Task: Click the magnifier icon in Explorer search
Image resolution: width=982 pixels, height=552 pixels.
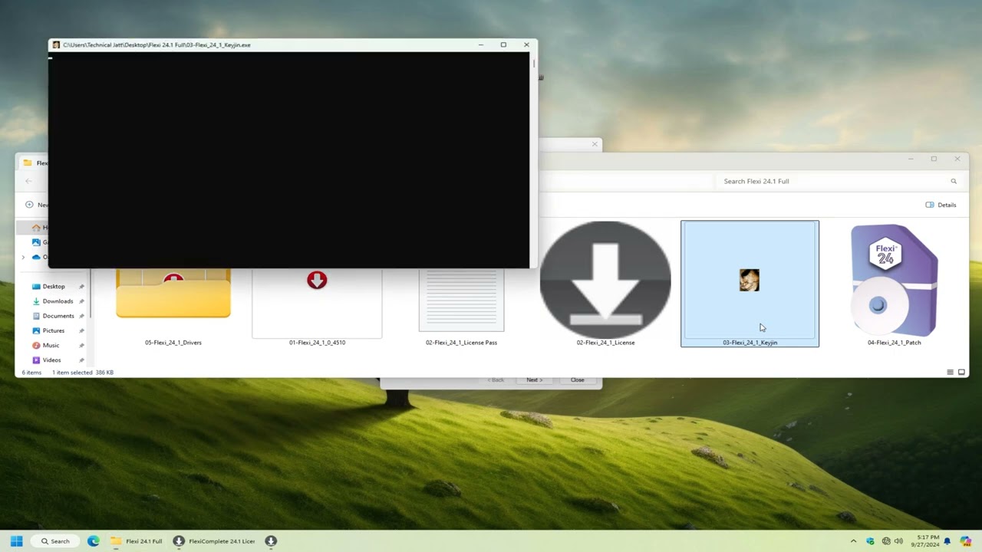Action: 954,182
